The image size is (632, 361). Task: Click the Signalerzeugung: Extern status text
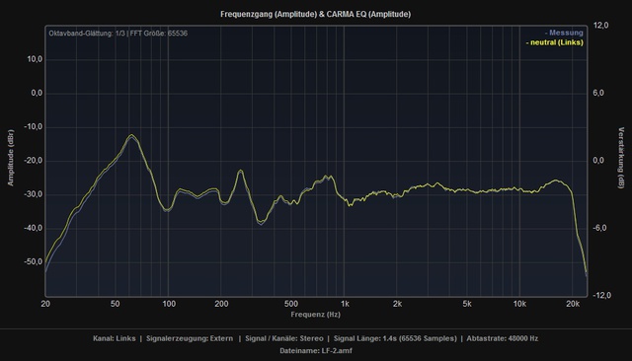coord(190,338)
